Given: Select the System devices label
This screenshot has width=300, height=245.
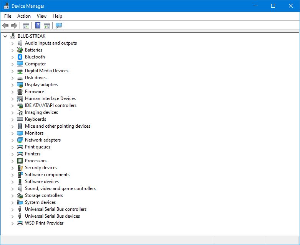Looking at the screenshot, I should point(40,202).
